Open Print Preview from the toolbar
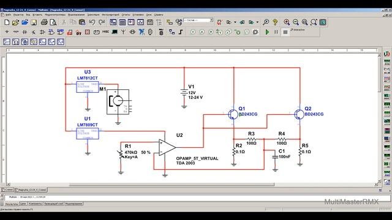 pyautogui.click(x=53, y=22)
